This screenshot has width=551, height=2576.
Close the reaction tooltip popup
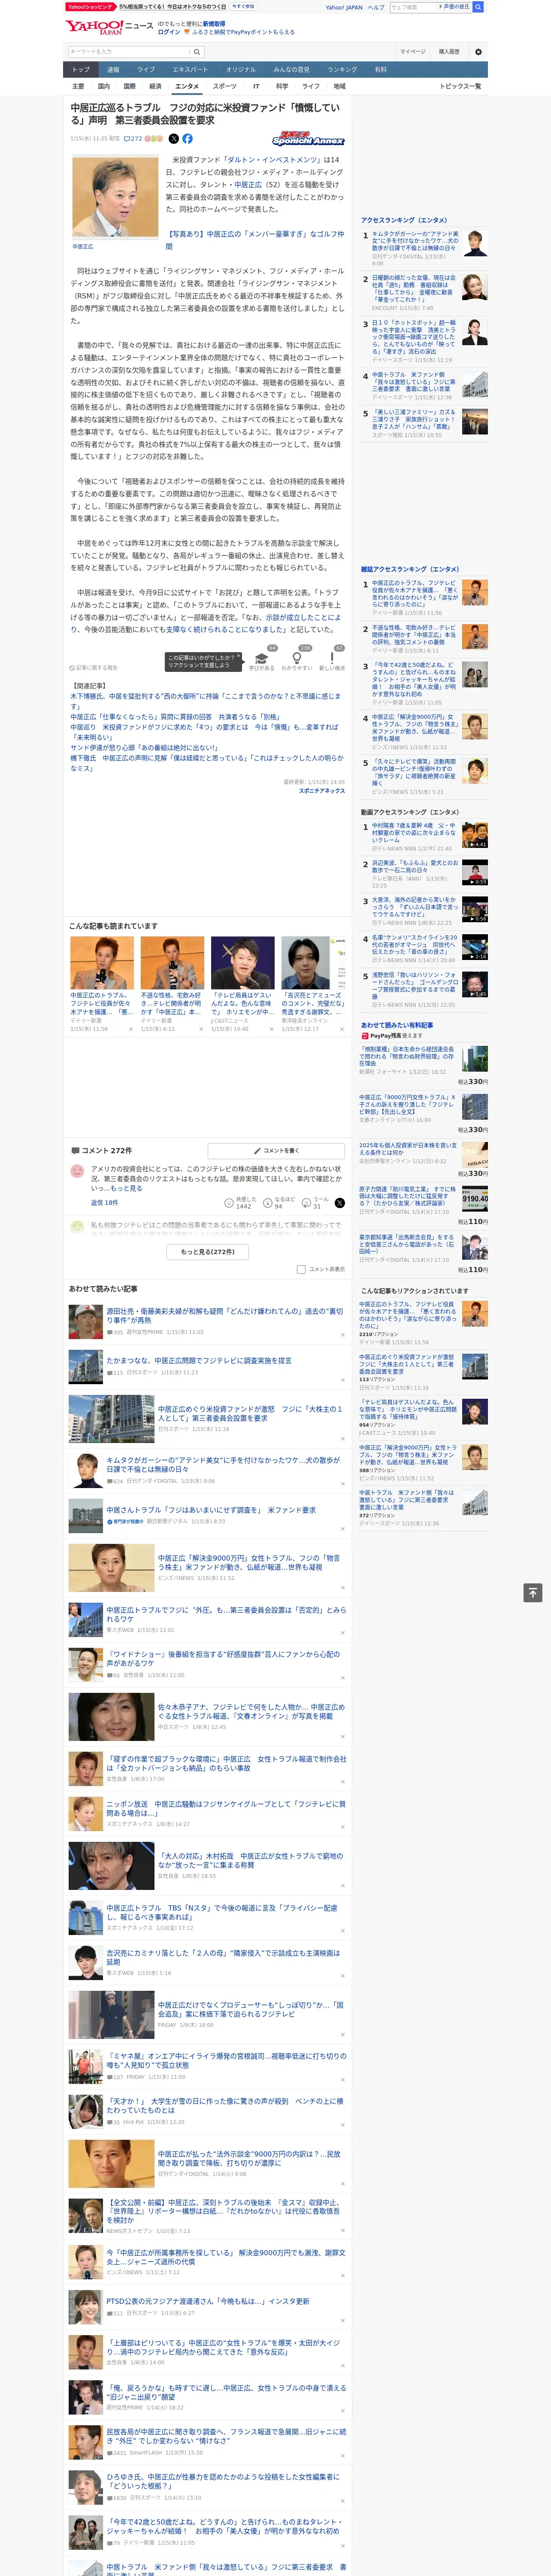point(238,657)
